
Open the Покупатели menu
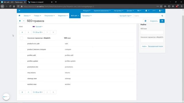pos(49,16)
